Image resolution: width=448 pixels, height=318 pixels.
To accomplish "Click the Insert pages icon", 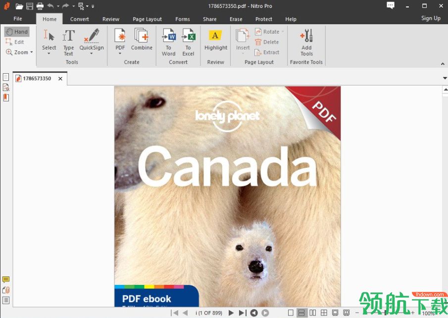I will [243, 36].
